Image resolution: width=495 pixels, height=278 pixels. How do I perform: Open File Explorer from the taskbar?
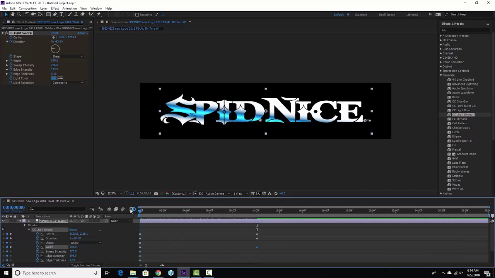[133, 273]
